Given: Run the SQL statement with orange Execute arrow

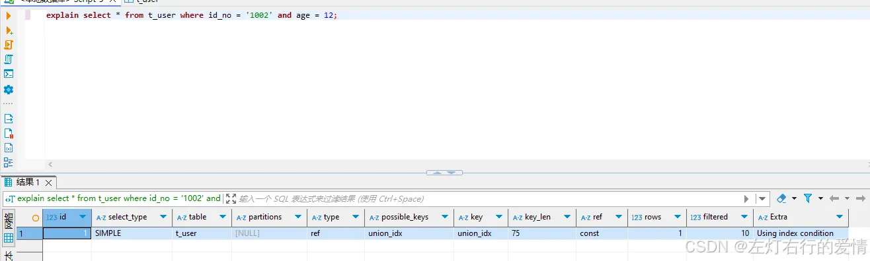Looking at the screenshot, I should 9,16.
